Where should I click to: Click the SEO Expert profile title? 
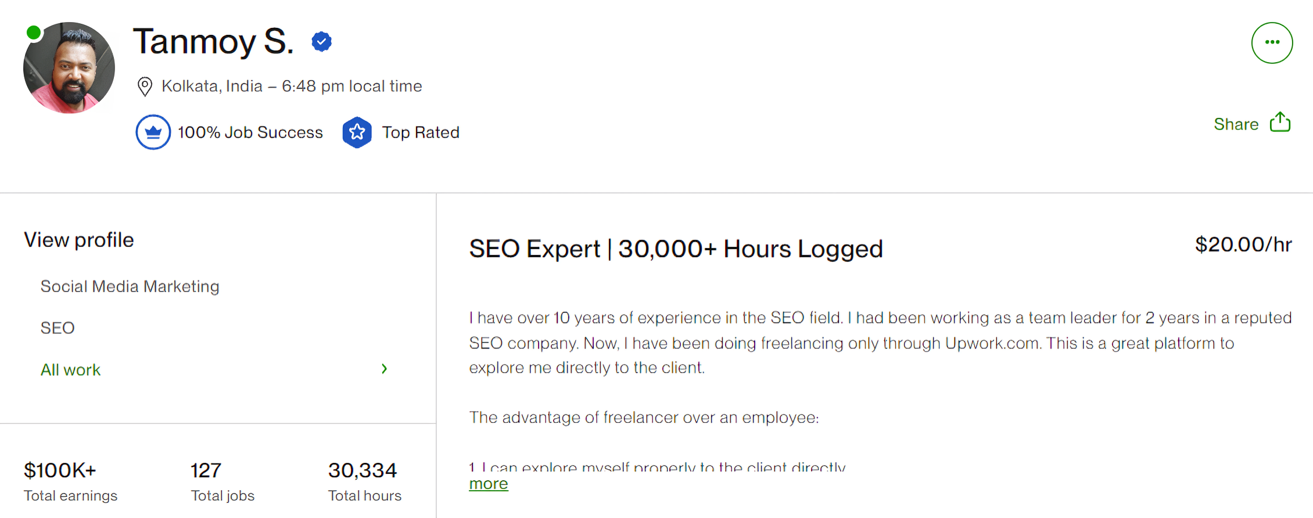point(676,249)
